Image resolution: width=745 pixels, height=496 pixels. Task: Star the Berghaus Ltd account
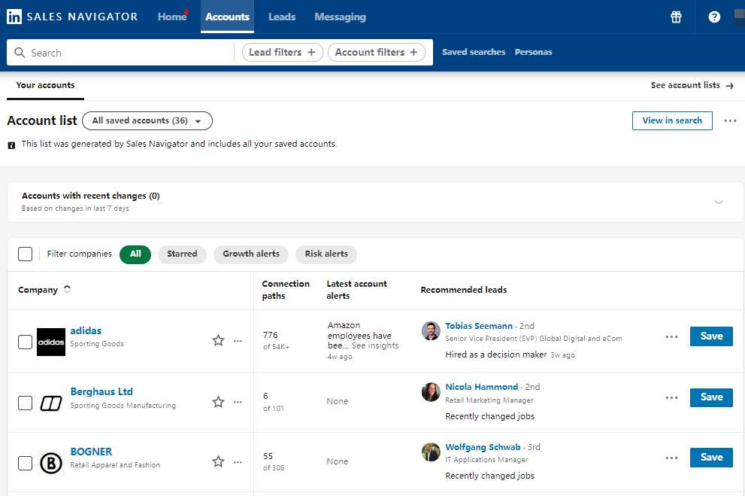point(218,402)
